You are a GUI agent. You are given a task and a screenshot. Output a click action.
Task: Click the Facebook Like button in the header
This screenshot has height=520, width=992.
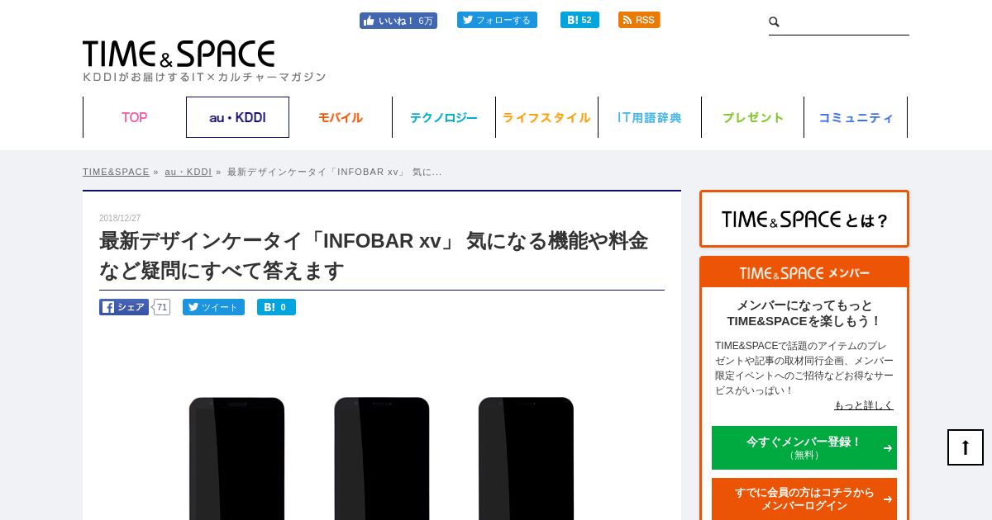[398, 21]
